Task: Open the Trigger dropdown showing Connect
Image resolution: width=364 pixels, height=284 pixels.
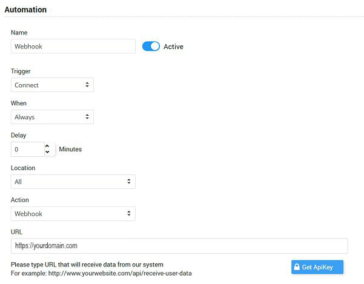Action: 52,85
